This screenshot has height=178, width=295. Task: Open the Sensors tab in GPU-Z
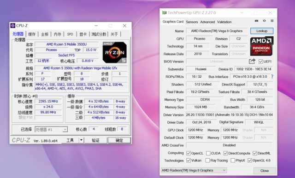click(x=192, y=22)
